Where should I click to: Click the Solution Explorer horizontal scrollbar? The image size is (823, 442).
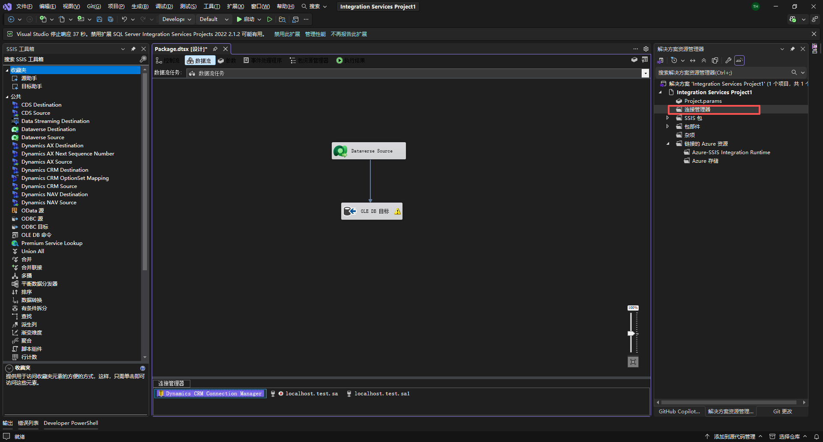coord(729,403)
